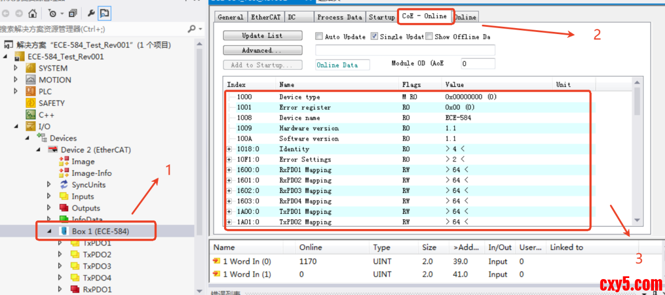The image size is (665, 295).
Task: Open the EtherCAT tab
Action: [x=265, y=17]
